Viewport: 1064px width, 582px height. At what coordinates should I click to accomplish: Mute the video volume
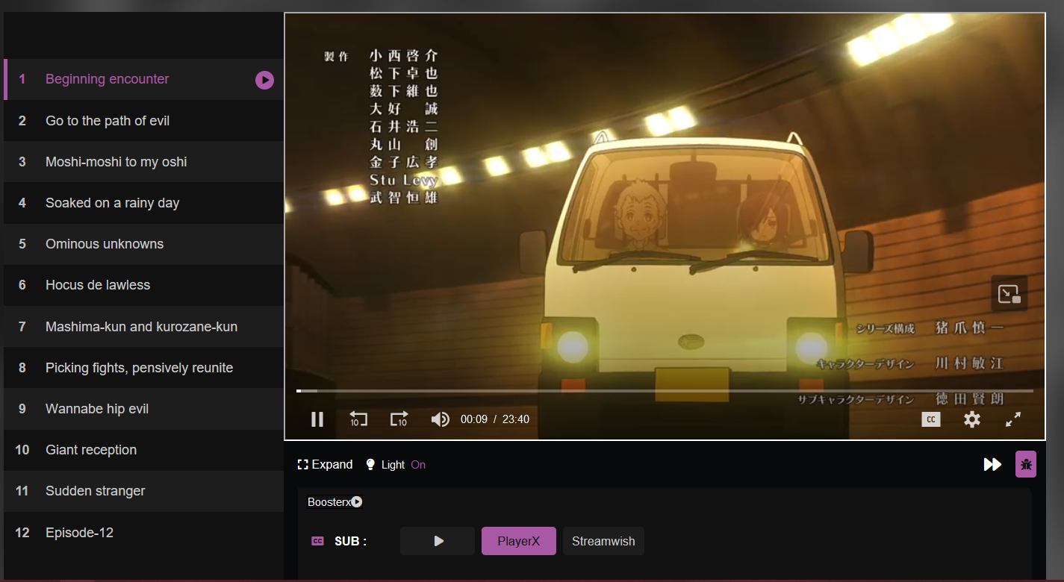click(x=440, y=419)
